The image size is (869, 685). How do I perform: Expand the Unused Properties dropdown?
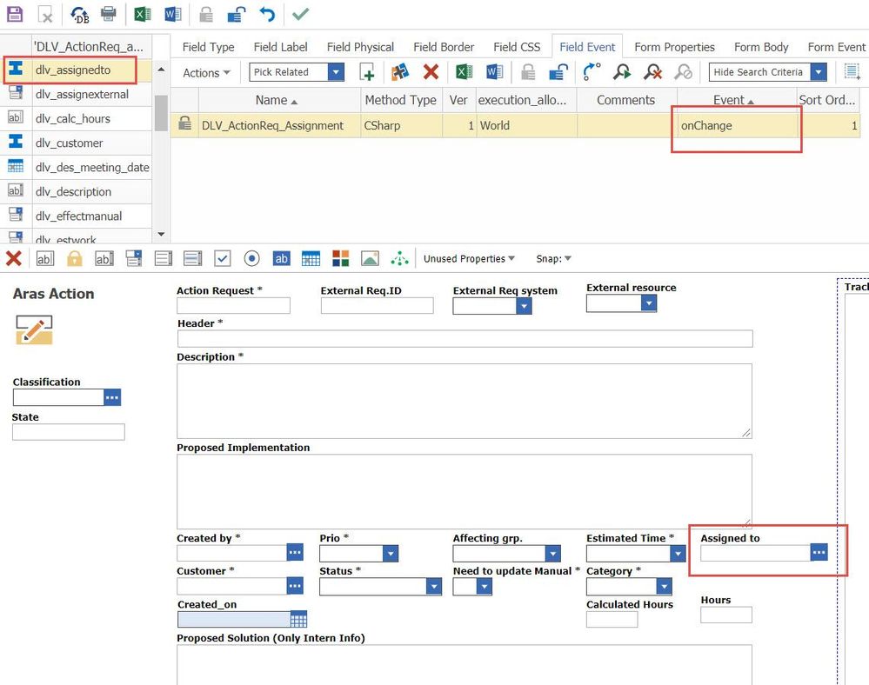469,258
